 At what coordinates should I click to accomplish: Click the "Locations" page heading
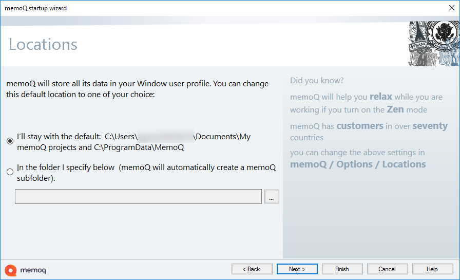pyautogui.click(x=43, y=44)
